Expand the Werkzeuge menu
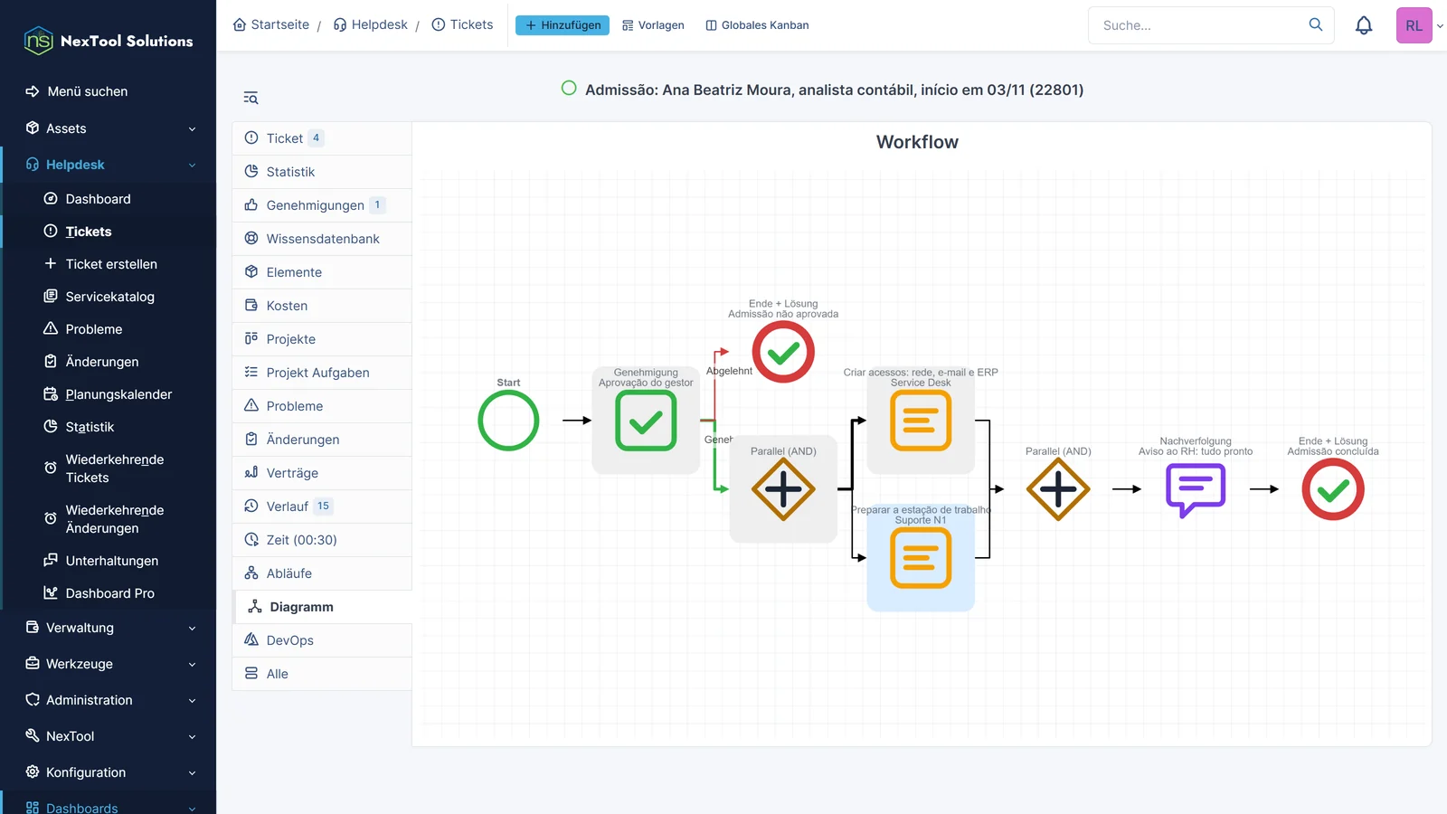This screenshot has height=814, width=1447. click(109, 664)
